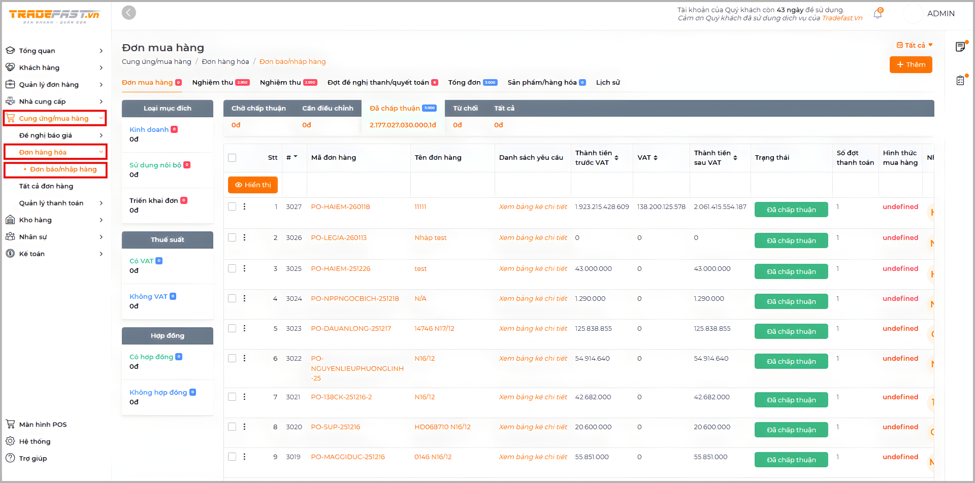
Task: Open the Kho hàng warehouse sidebar icon
Action: pos(10,220)
